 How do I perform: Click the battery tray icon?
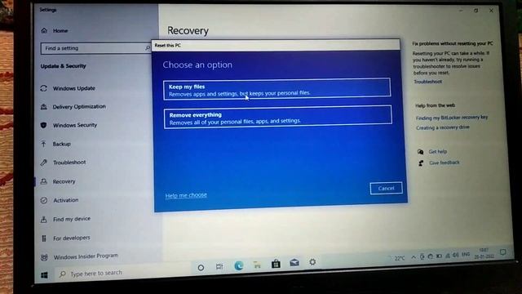pos(439,256)
